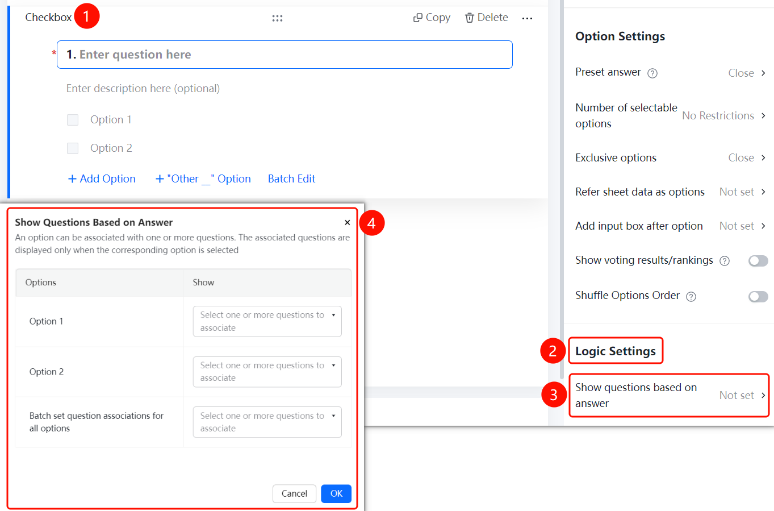Screen dimensions: 774x511
Task: Click the Option 2 label text in the question
Action: click(x=111, y=148)
